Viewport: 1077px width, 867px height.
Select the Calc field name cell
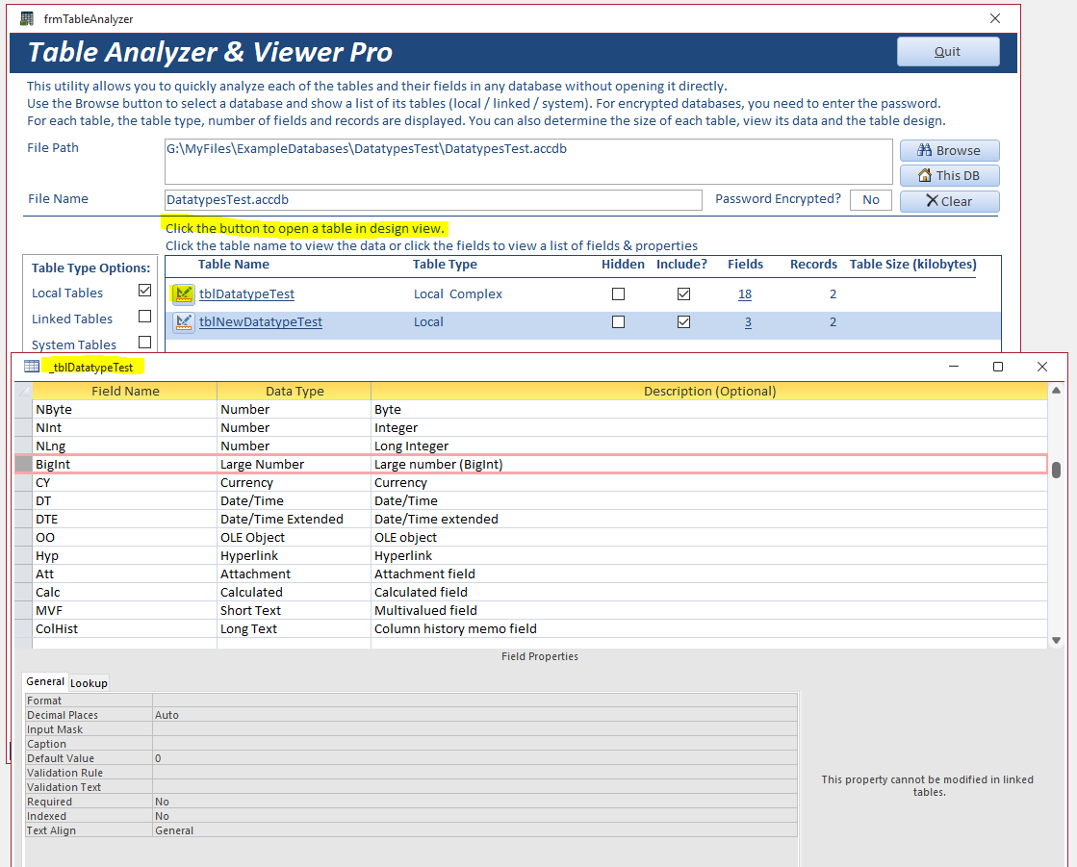pyautogui.click(x=125, y=592)
